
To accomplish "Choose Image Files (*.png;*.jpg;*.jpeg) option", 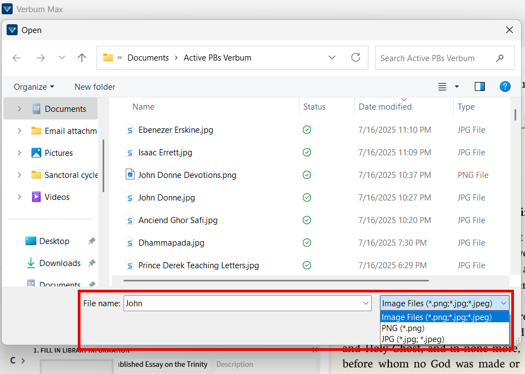I will coord(444,317).
